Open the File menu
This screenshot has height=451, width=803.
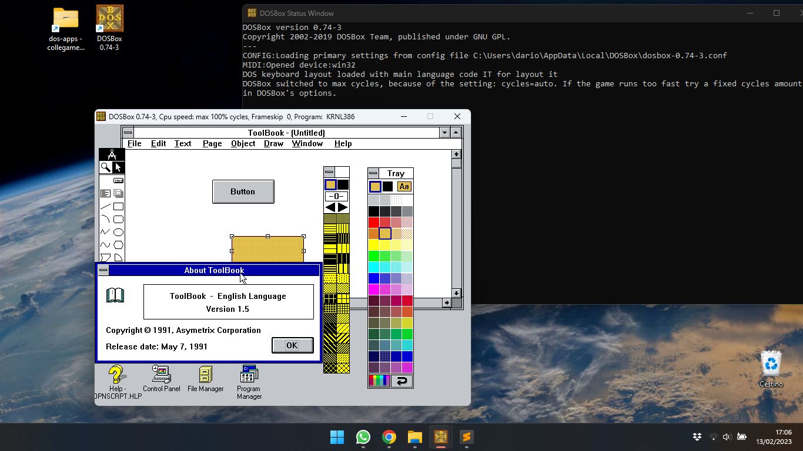point(135,143)
